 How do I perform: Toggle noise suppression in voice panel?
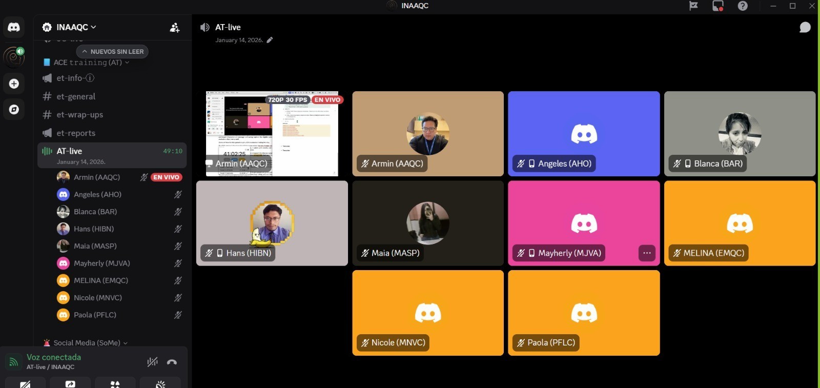click(x=152, y=362)
